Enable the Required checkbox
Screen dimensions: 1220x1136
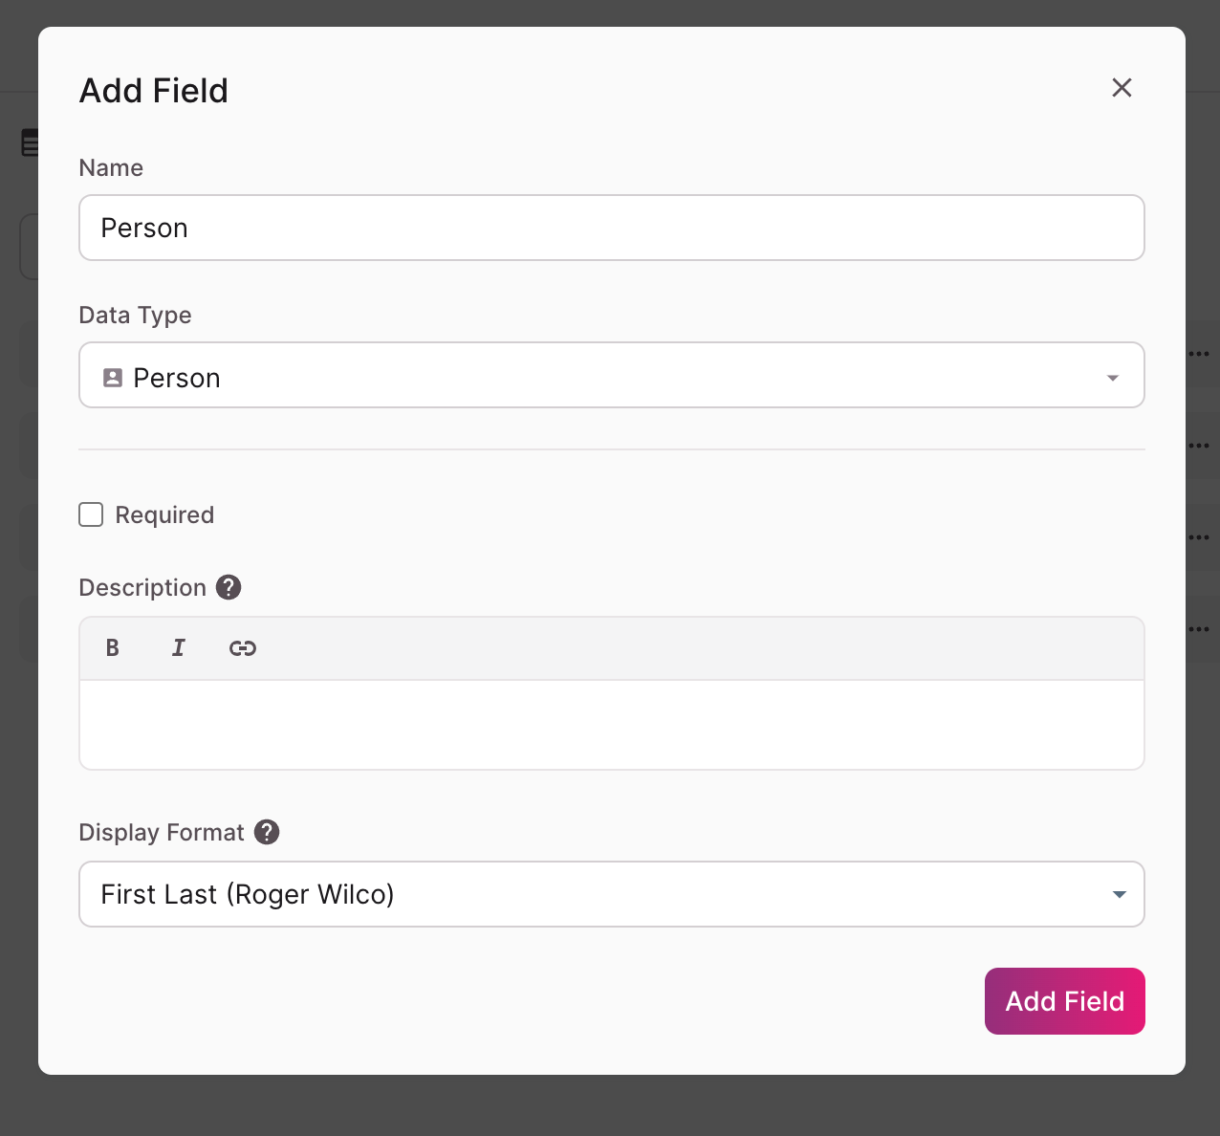coord(91,514)
